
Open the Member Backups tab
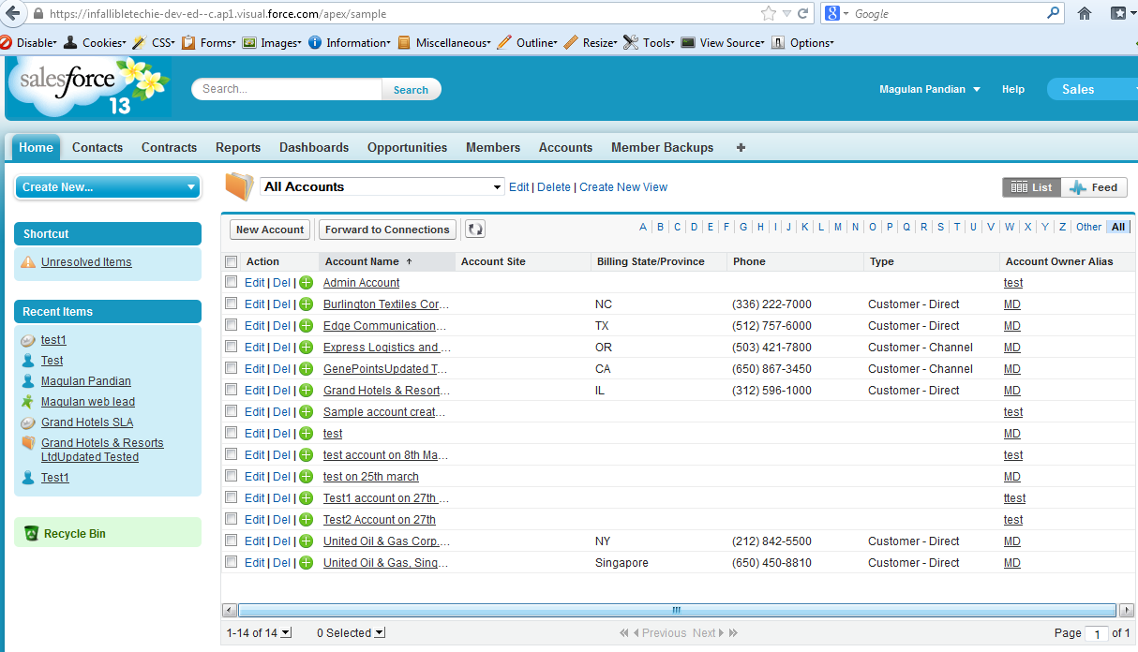pyautogui.click(x=663, y=147)
